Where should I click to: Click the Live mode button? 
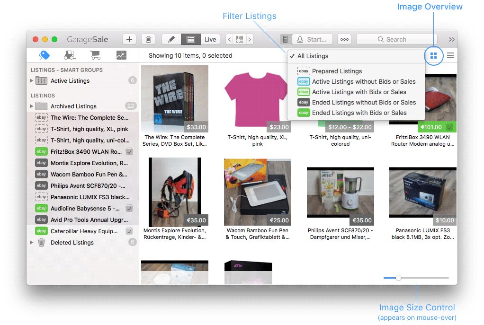[210, 40]
